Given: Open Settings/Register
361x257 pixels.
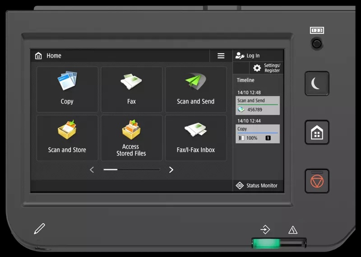Looking at the screenshot, I should point(266,68).
